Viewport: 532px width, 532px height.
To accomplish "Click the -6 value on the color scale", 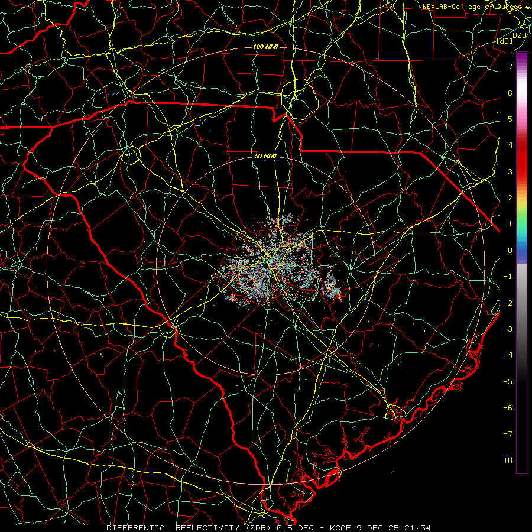I will tap(508, 407).
